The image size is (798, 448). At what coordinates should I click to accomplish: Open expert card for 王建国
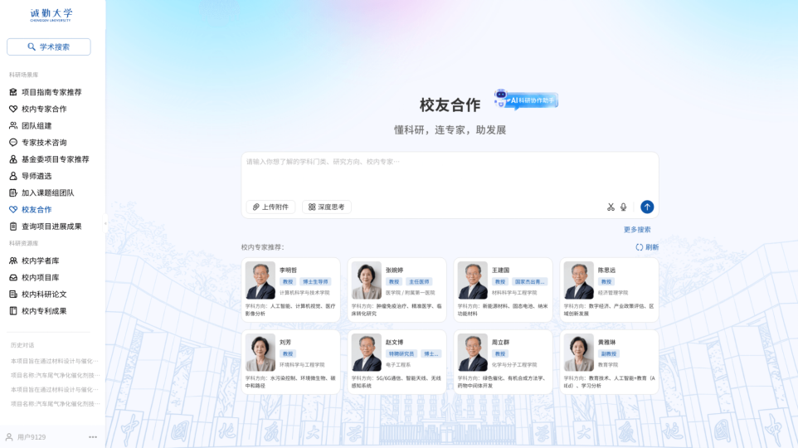point(503,290)
